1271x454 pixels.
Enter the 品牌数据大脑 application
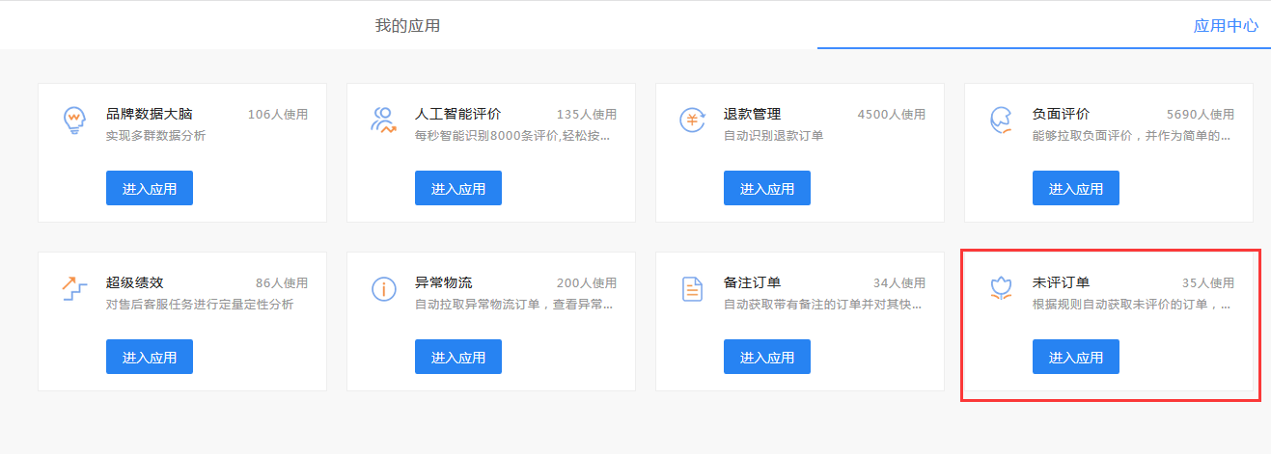click(x=150, y=189)
